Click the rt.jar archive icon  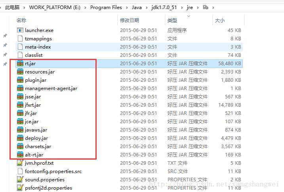[x=20, y=63]
